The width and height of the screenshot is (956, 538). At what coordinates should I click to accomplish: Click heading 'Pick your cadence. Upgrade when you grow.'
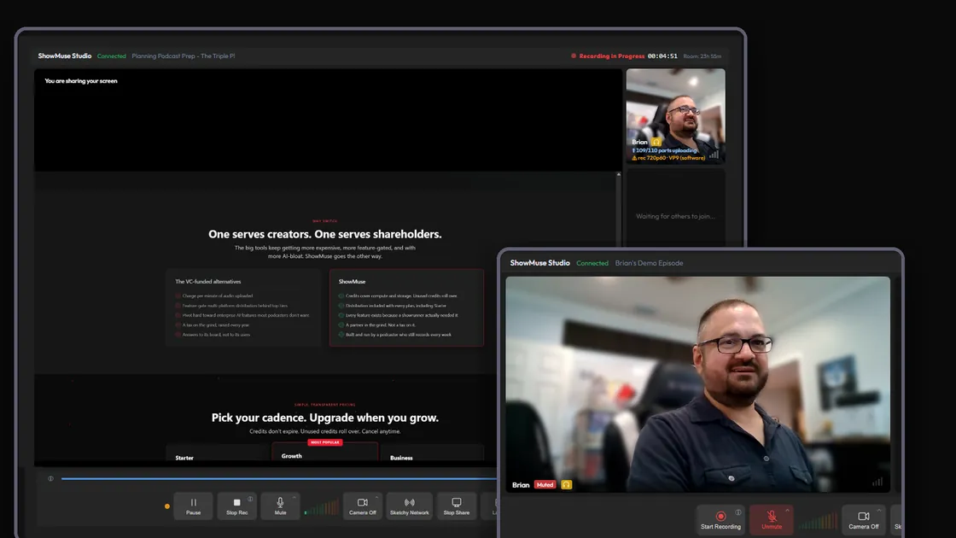[325, 418]
